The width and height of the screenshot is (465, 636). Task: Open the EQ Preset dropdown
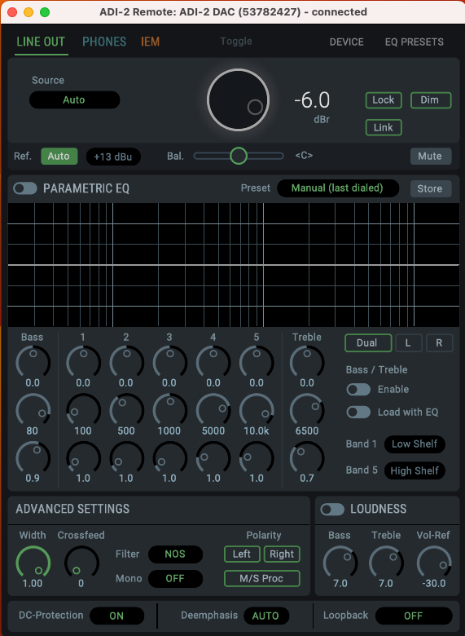pyautogui.click(x=338, y=188)
